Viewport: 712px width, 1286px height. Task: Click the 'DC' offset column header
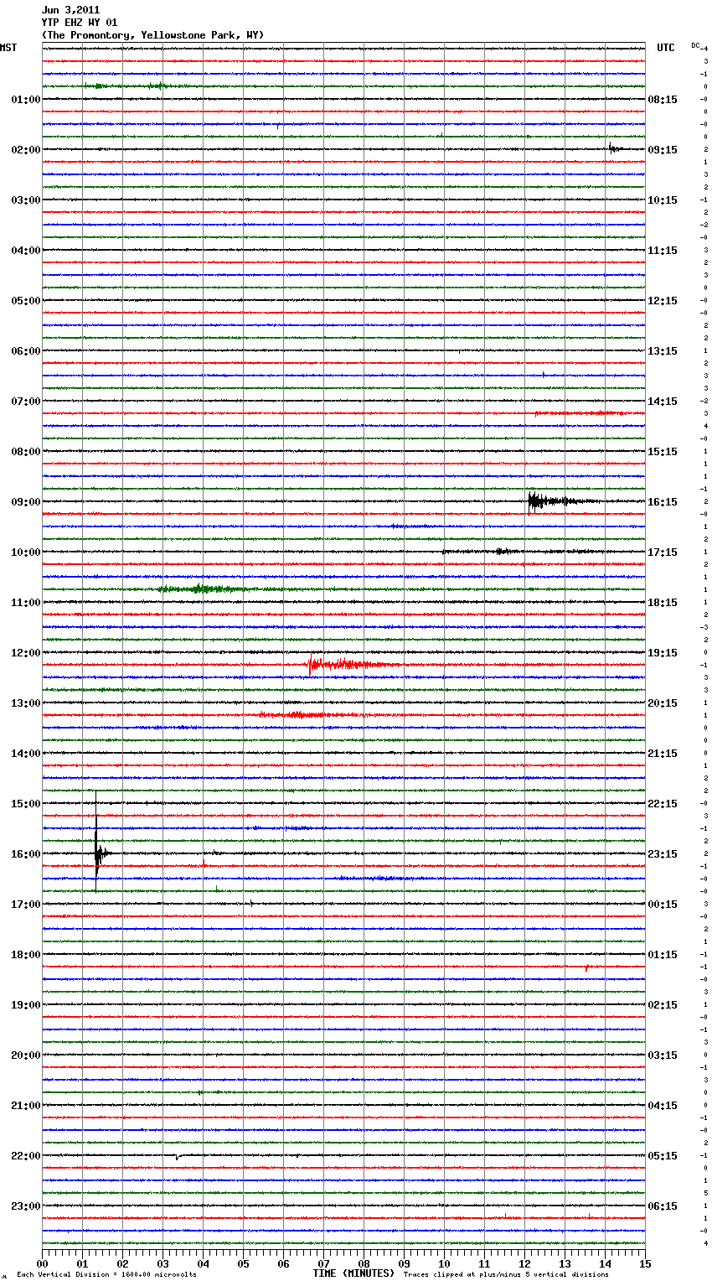click(x=695, y=44)
